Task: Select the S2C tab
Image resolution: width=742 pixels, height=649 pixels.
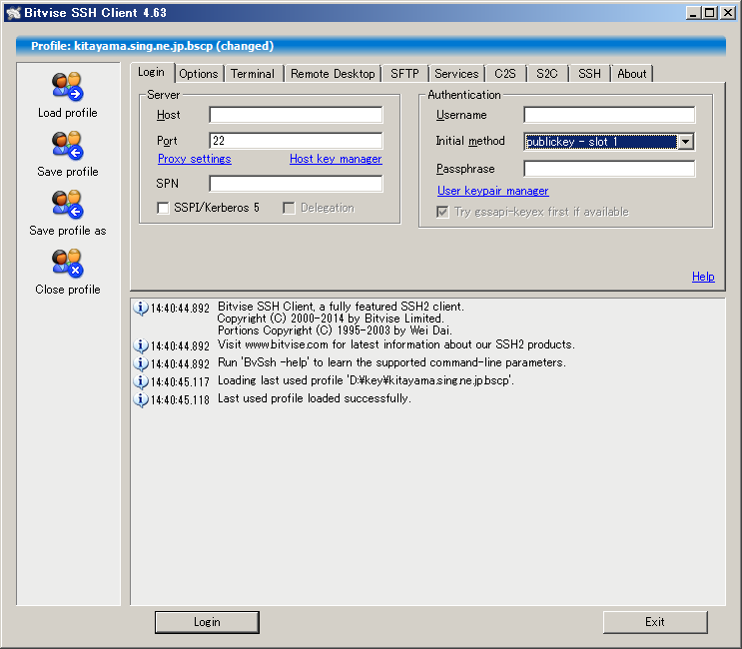Action: pos(547,74)
